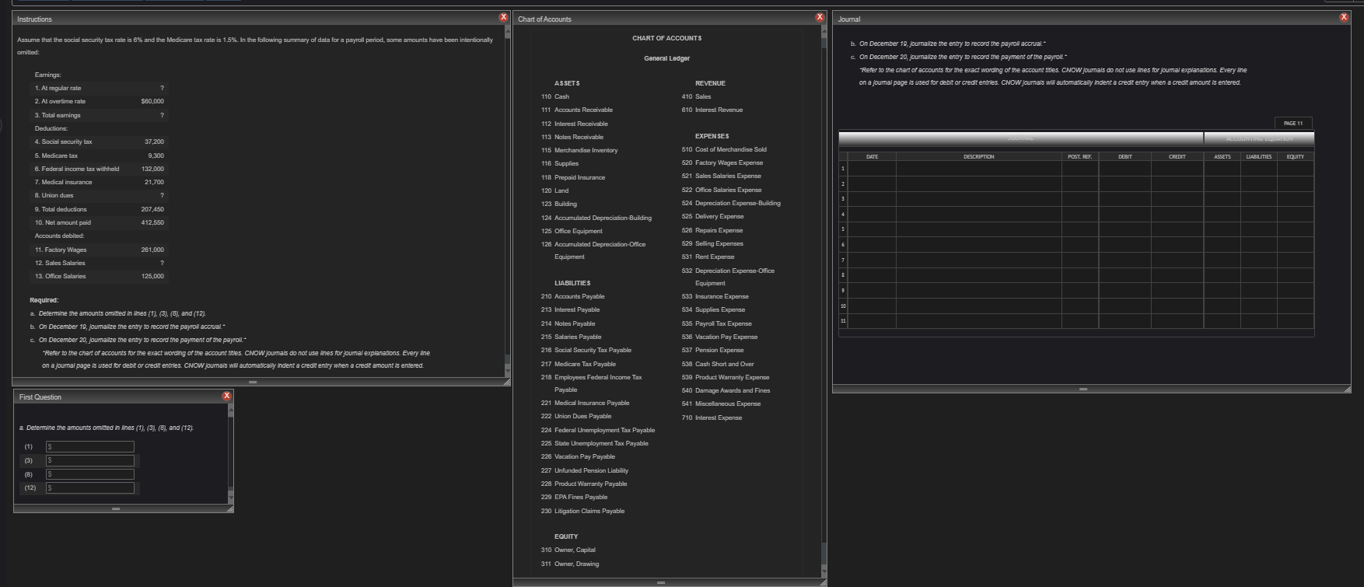Click the Description cell in journal row 3

click(978, 199)
